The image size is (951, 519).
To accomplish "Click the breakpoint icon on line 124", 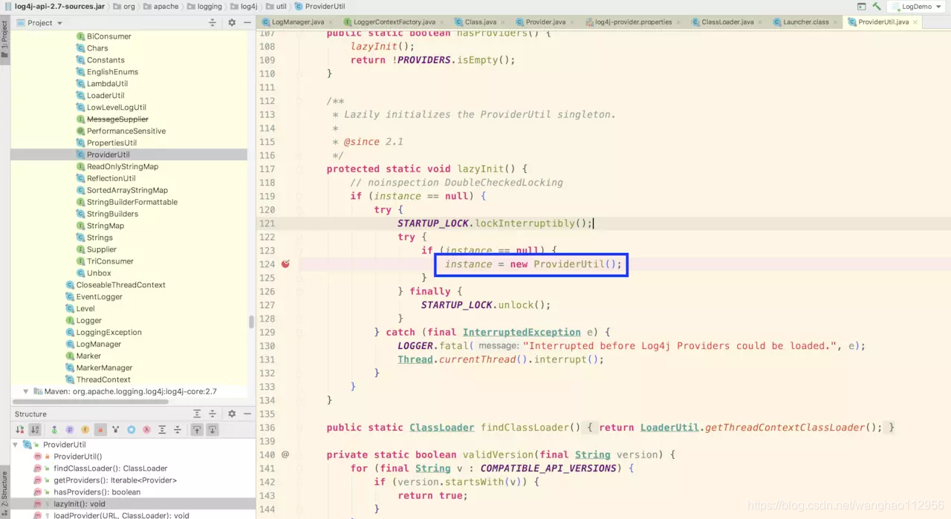I will tap(285, 264).
